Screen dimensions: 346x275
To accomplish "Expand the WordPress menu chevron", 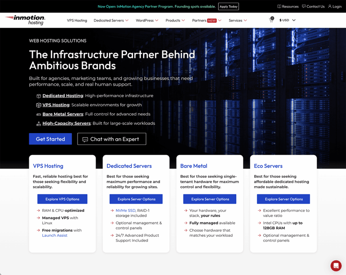I will pyautogui.click(x=157, y=20).
